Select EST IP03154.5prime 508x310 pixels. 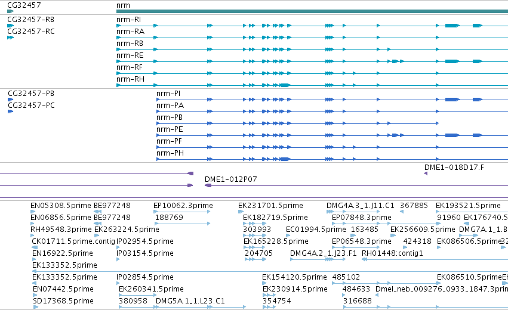(145, 254)
